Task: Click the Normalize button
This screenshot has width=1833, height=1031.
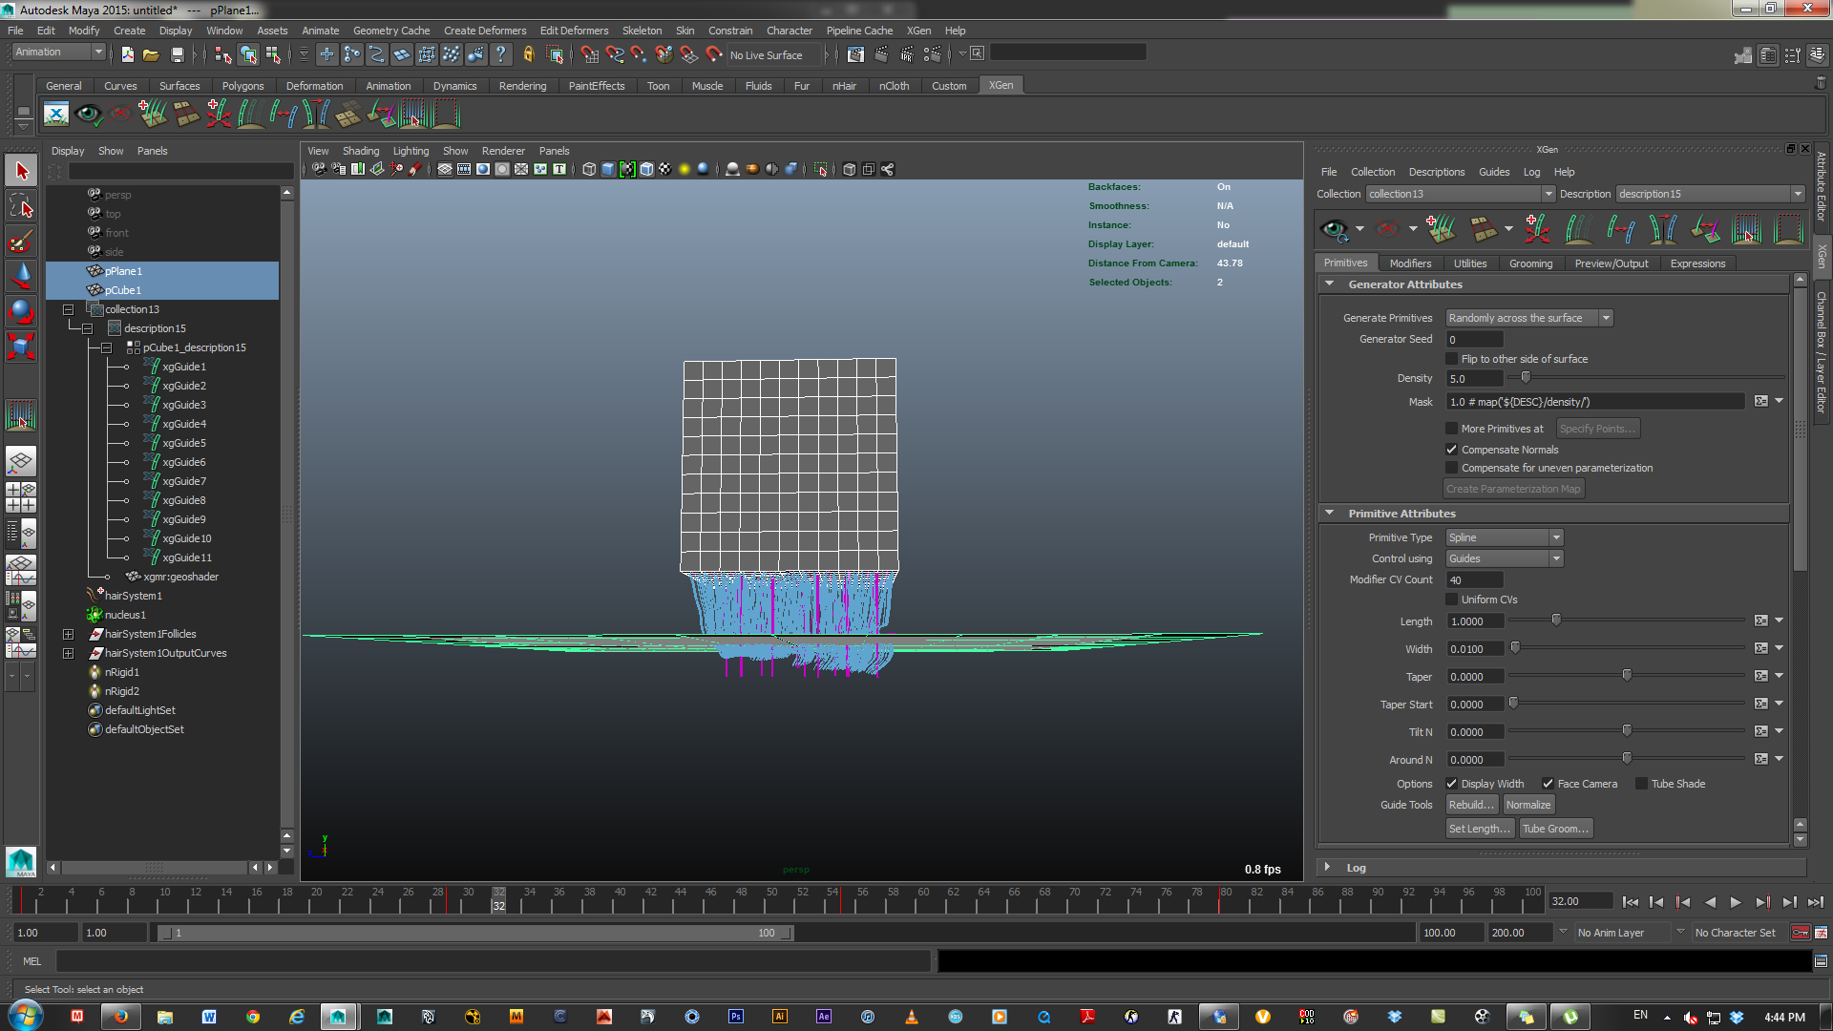Action: (x=1528, y=805)
